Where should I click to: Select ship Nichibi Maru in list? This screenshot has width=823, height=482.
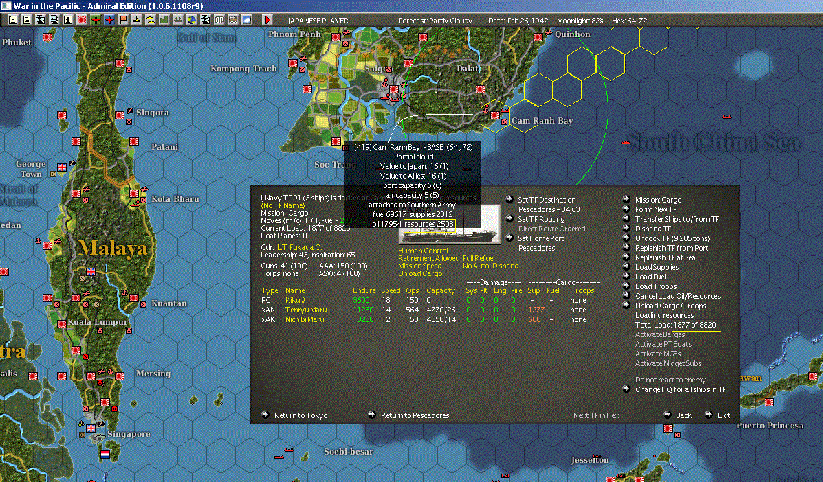point(305,319)
